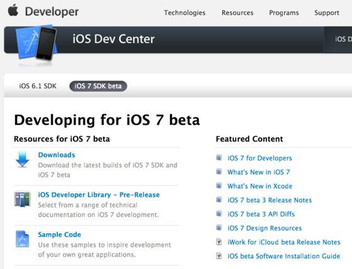Click icon beside iOS 7 beta 3 API Diffs
352x269 pixels.
pos(219,214)
